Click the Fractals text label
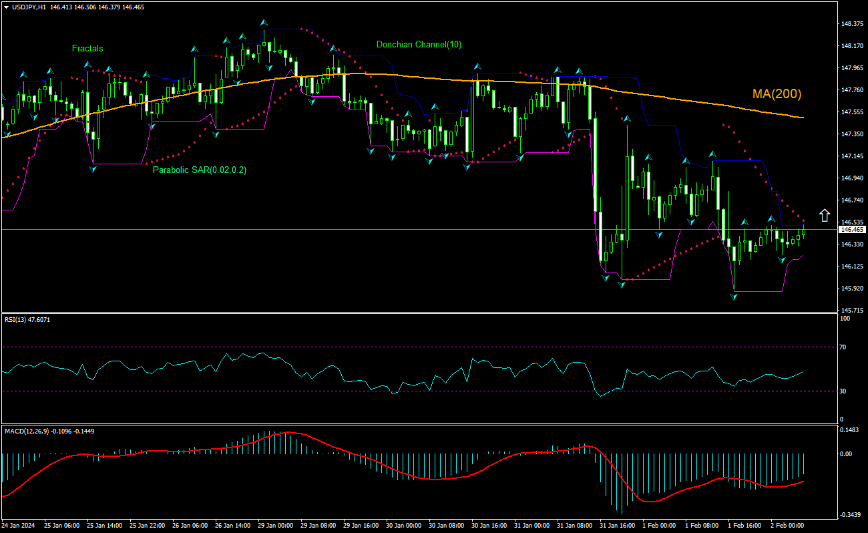Viewport: 868px width, 533px height. pyautogui.click(x=87, y=48)
